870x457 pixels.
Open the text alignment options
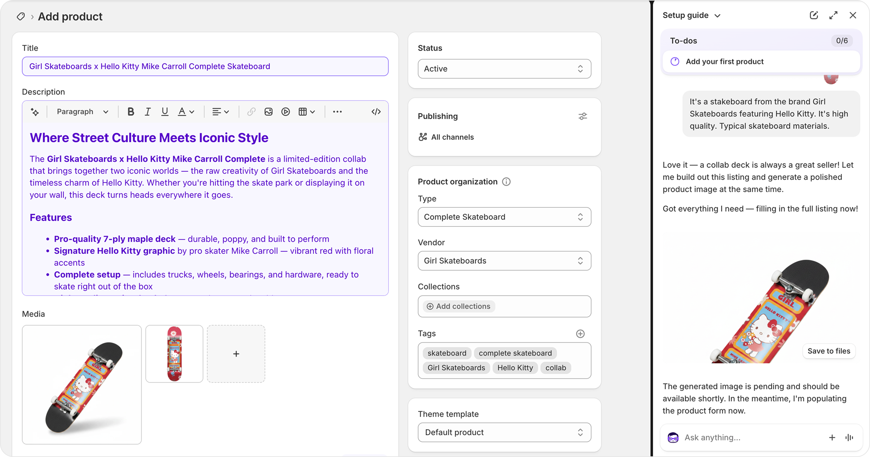coord(221,112)
